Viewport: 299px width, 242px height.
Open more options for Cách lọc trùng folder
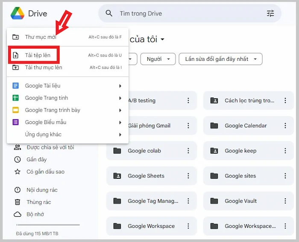(x=285, y=100)
